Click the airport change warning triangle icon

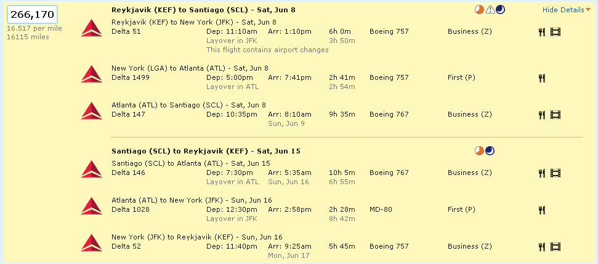(490, 10)
